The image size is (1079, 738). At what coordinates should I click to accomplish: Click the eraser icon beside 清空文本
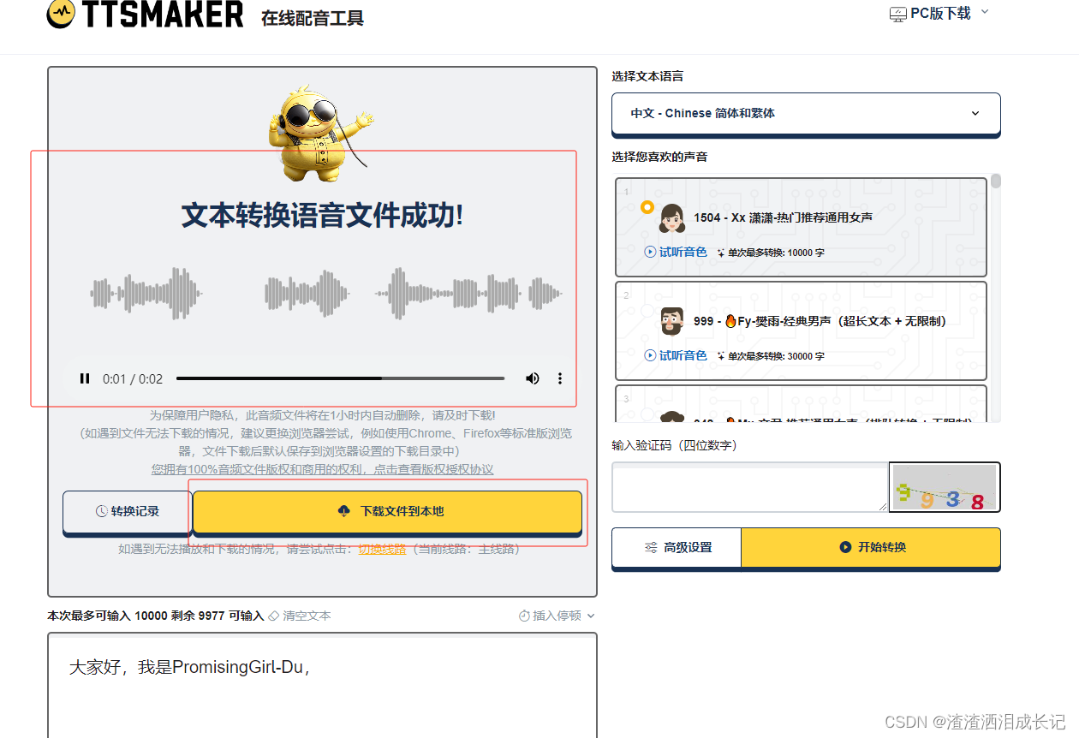tap(274, 616)
